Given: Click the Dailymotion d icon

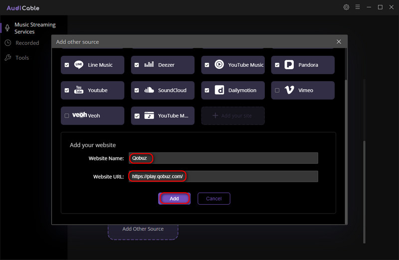Looking at the screenshot, I should pyautogui.click(x=219, y=90).
